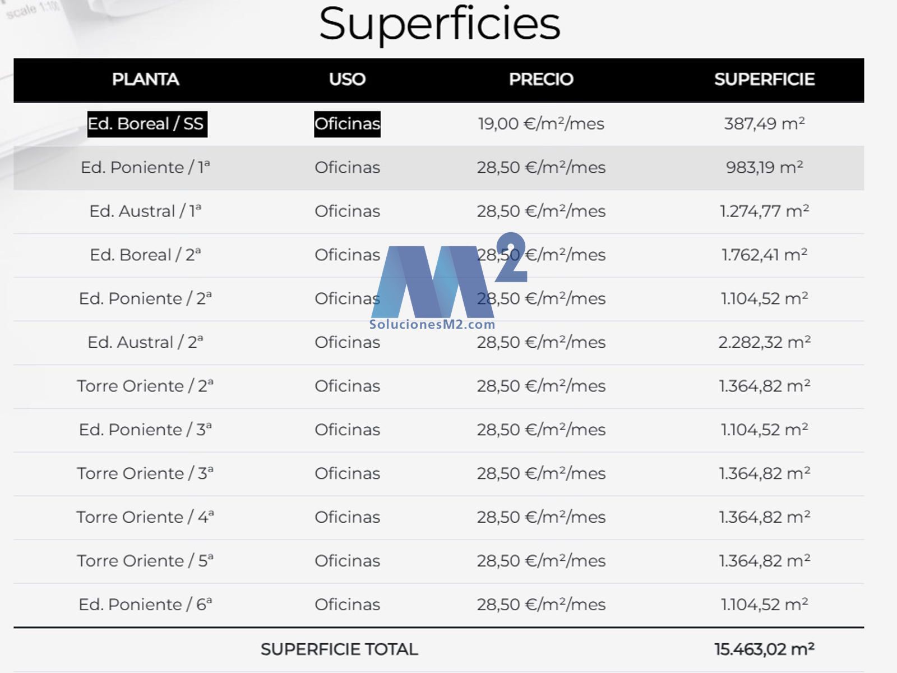Open the SolucionesM2.com watermark link
Image resolution: width=897 pixels, height=673 pixels.
pos(432,325)
